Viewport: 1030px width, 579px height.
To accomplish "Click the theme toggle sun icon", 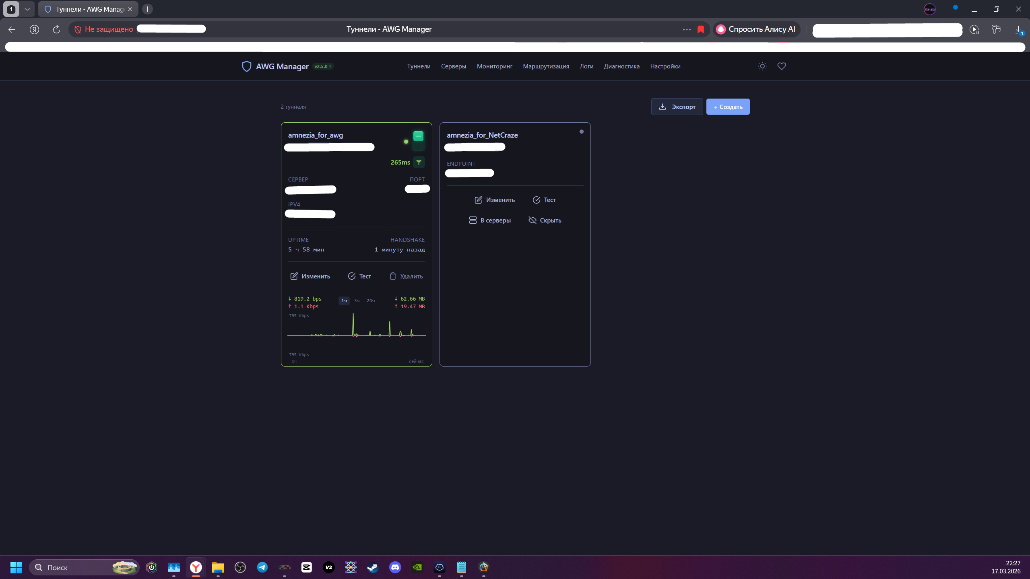I will [762, 66].
